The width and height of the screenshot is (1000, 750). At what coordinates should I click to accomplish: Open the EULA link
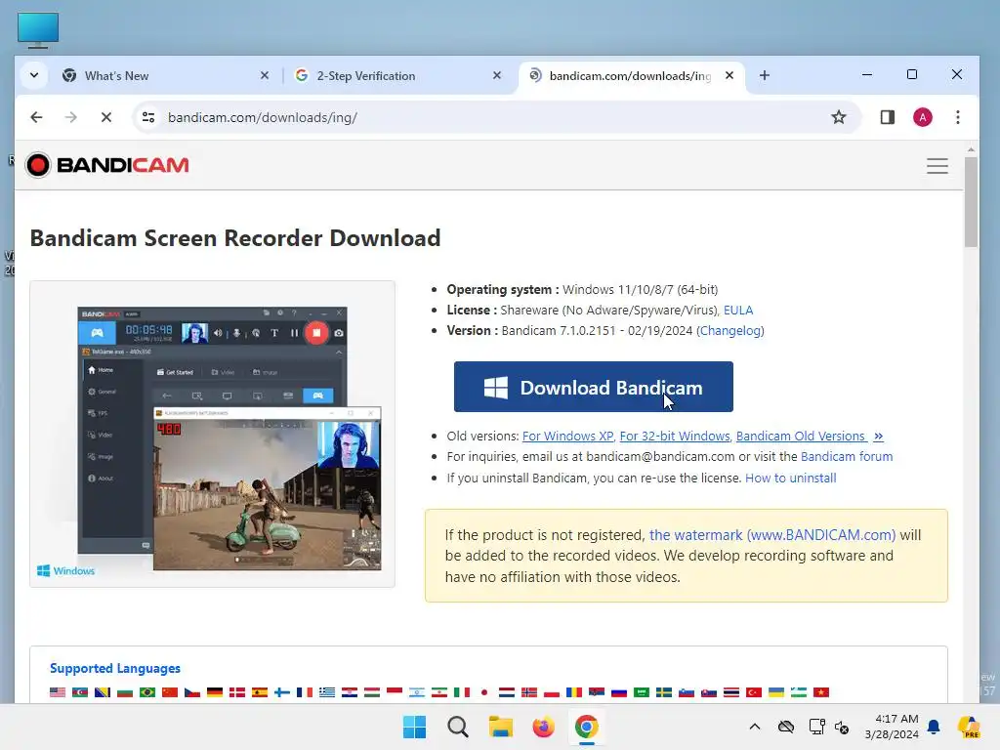(x=738, y=310)
